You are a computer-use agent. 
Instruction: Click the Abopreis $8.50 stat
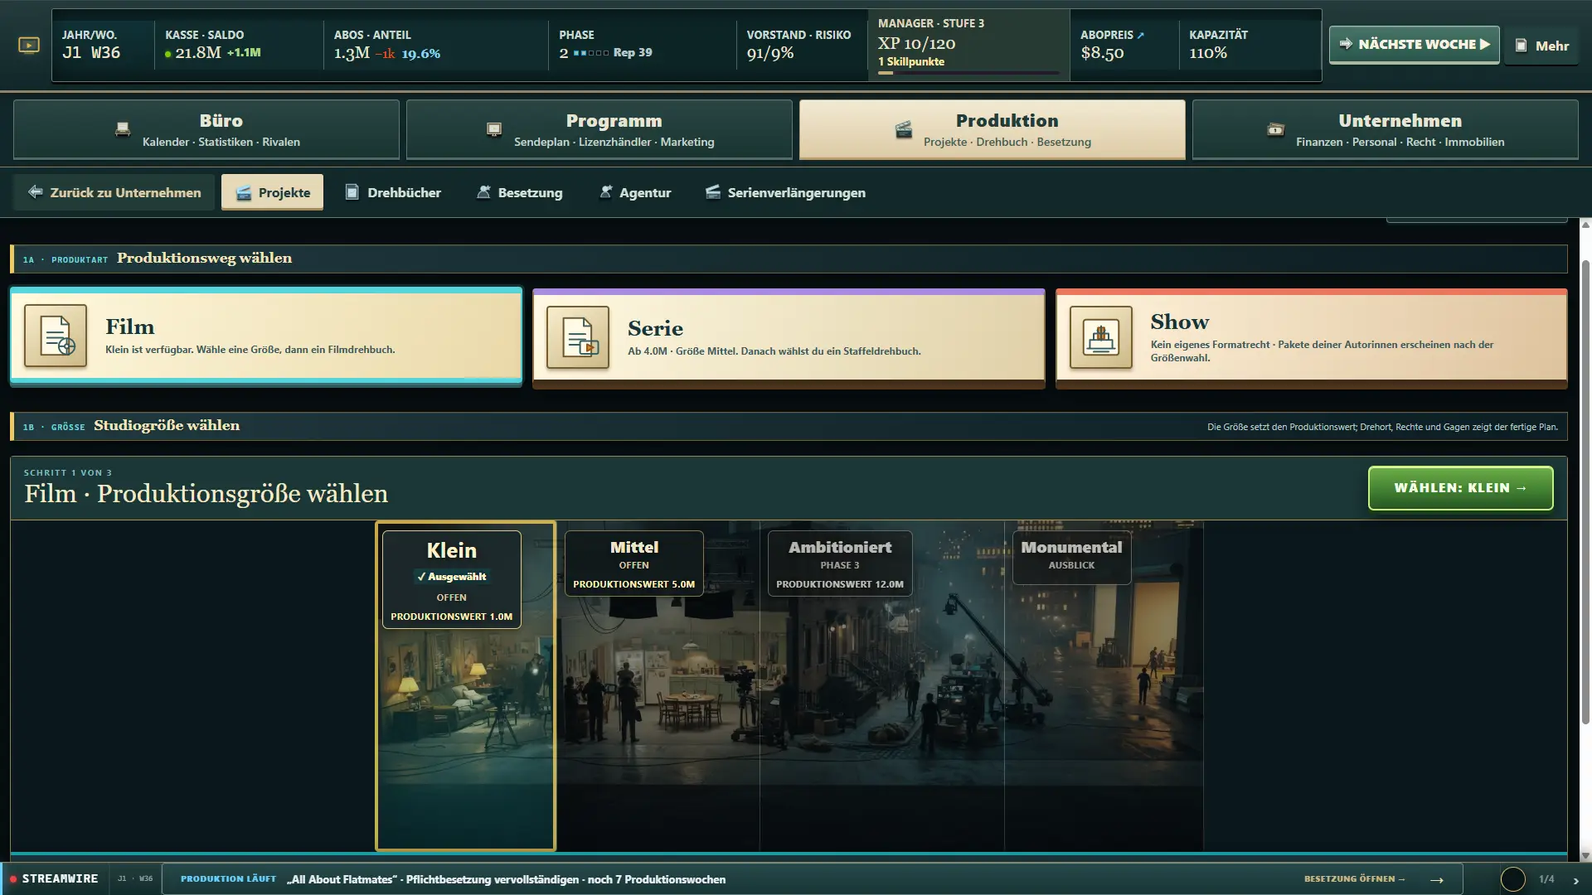(x=1124, y=45)
